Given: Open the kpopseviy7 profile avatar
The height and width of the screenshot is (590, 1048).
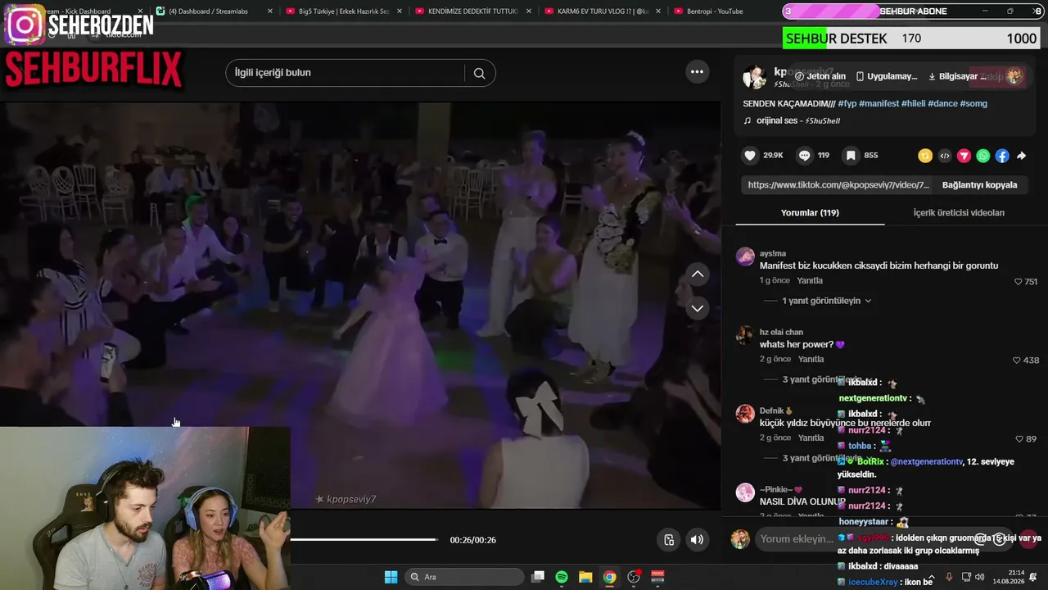Looking at the screenshot, I should click(754, 77).
